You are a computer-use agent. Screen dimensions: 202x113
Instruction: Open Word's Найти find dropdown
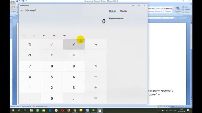(x=186, y=7)
